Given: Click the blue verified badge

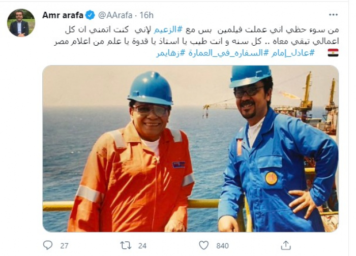Looking at the screenshot, I should 90,15.
